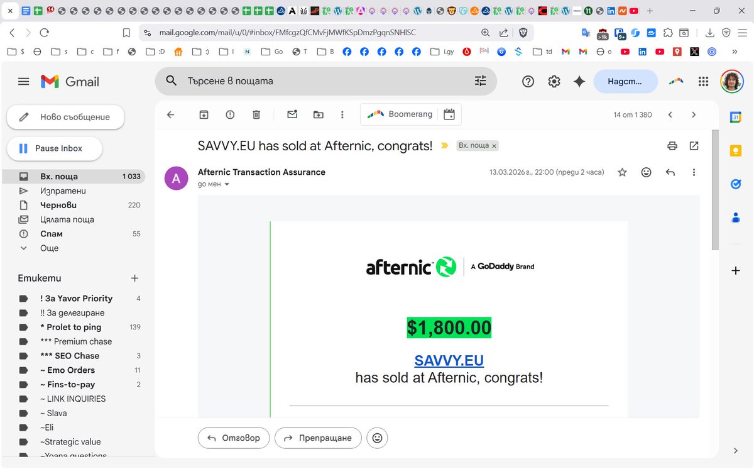This screenshot has height=469, width=754.
Task: Open the Gmail main menu hamburger icon
Action: pyautogui.click(x=24, y=81)
